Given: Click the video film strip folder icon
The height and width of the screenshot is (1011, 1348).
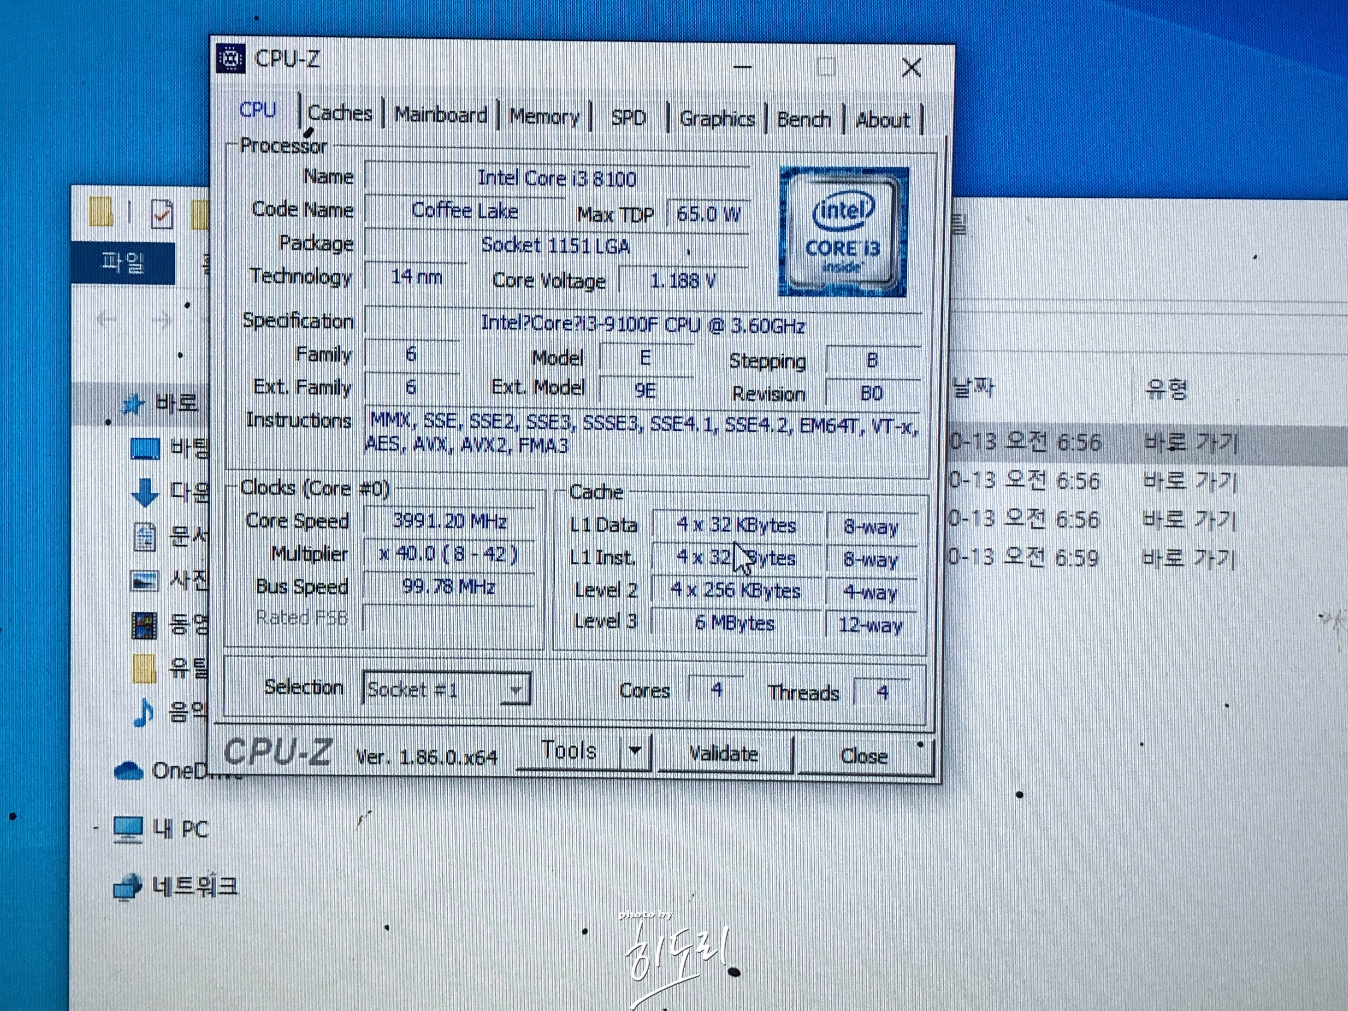Looking at the screenshot, I should tap(145, 625).
